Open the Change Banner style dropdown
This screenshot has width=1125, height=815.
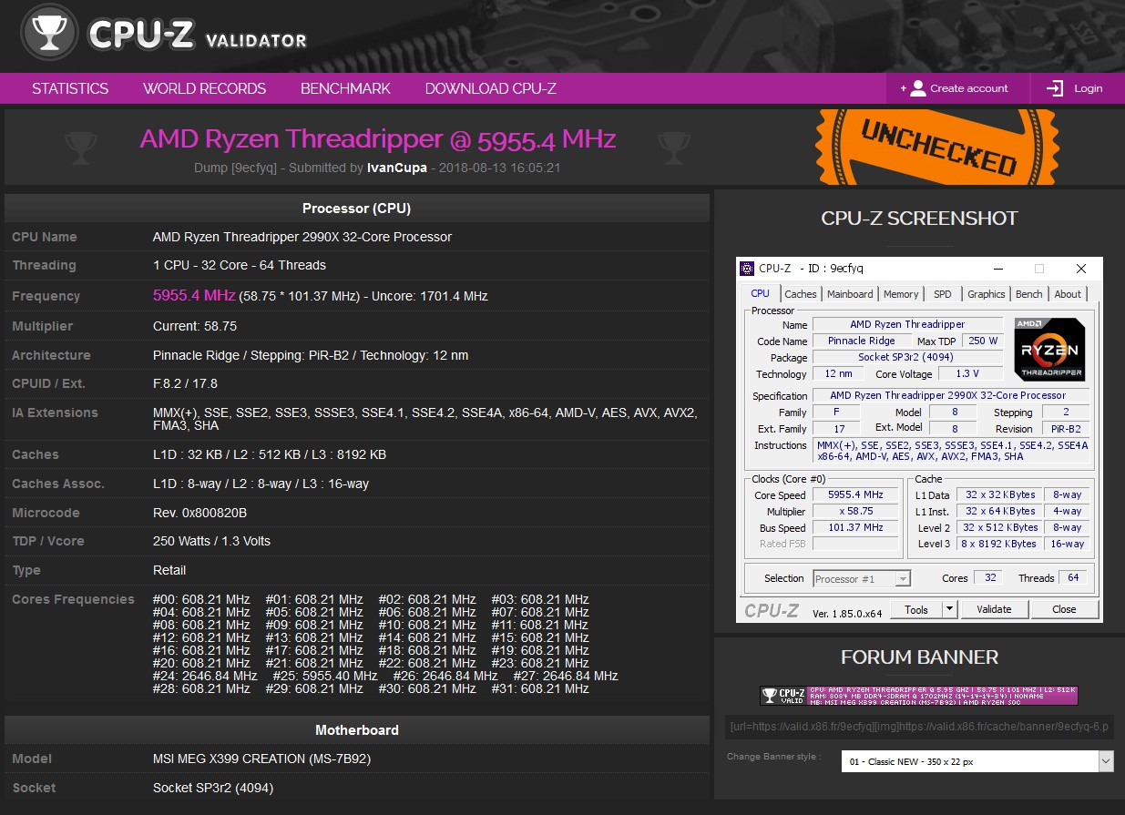coord(977,761)
